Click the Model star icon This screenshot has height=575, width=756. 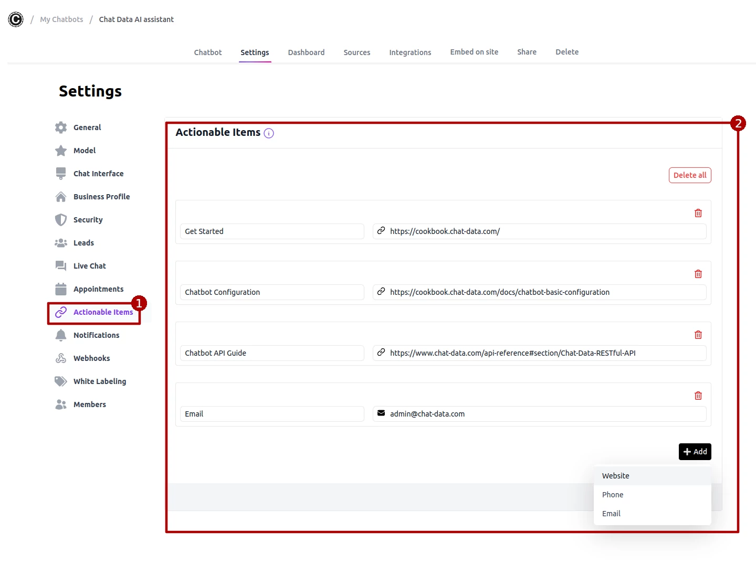[61, 151]
